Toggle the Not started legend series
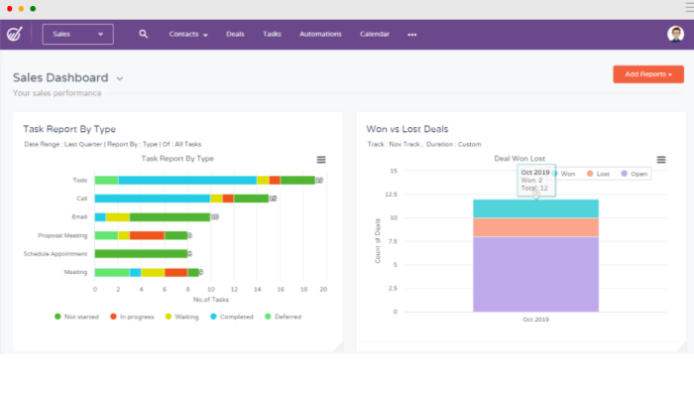The height and width of the screenshot is (397, 694). 77,317
